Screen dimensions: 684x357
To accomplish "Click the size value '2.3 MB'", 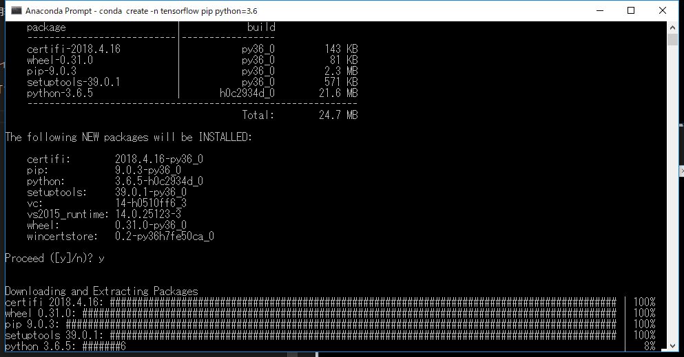I will coord(341,71).
